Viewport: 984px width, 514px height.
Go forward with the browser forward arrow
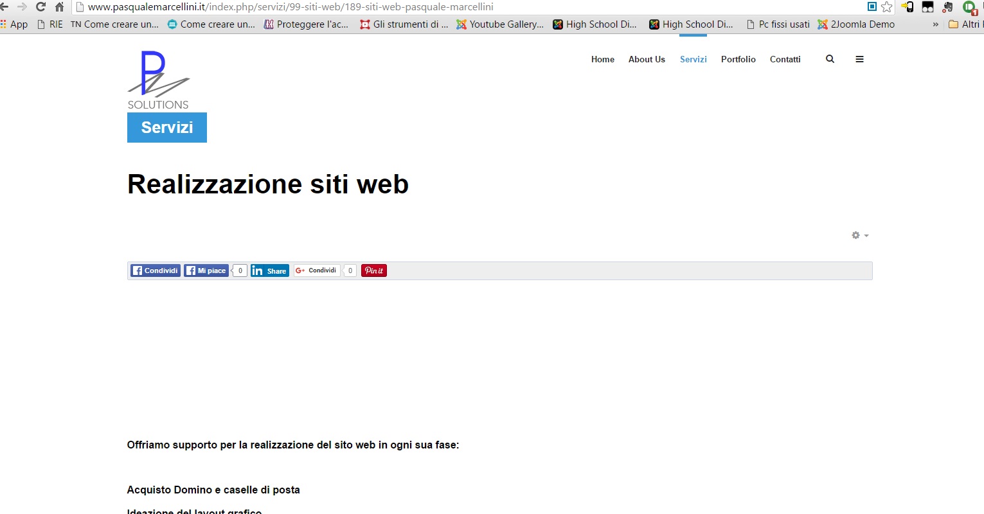click(22, 7)
